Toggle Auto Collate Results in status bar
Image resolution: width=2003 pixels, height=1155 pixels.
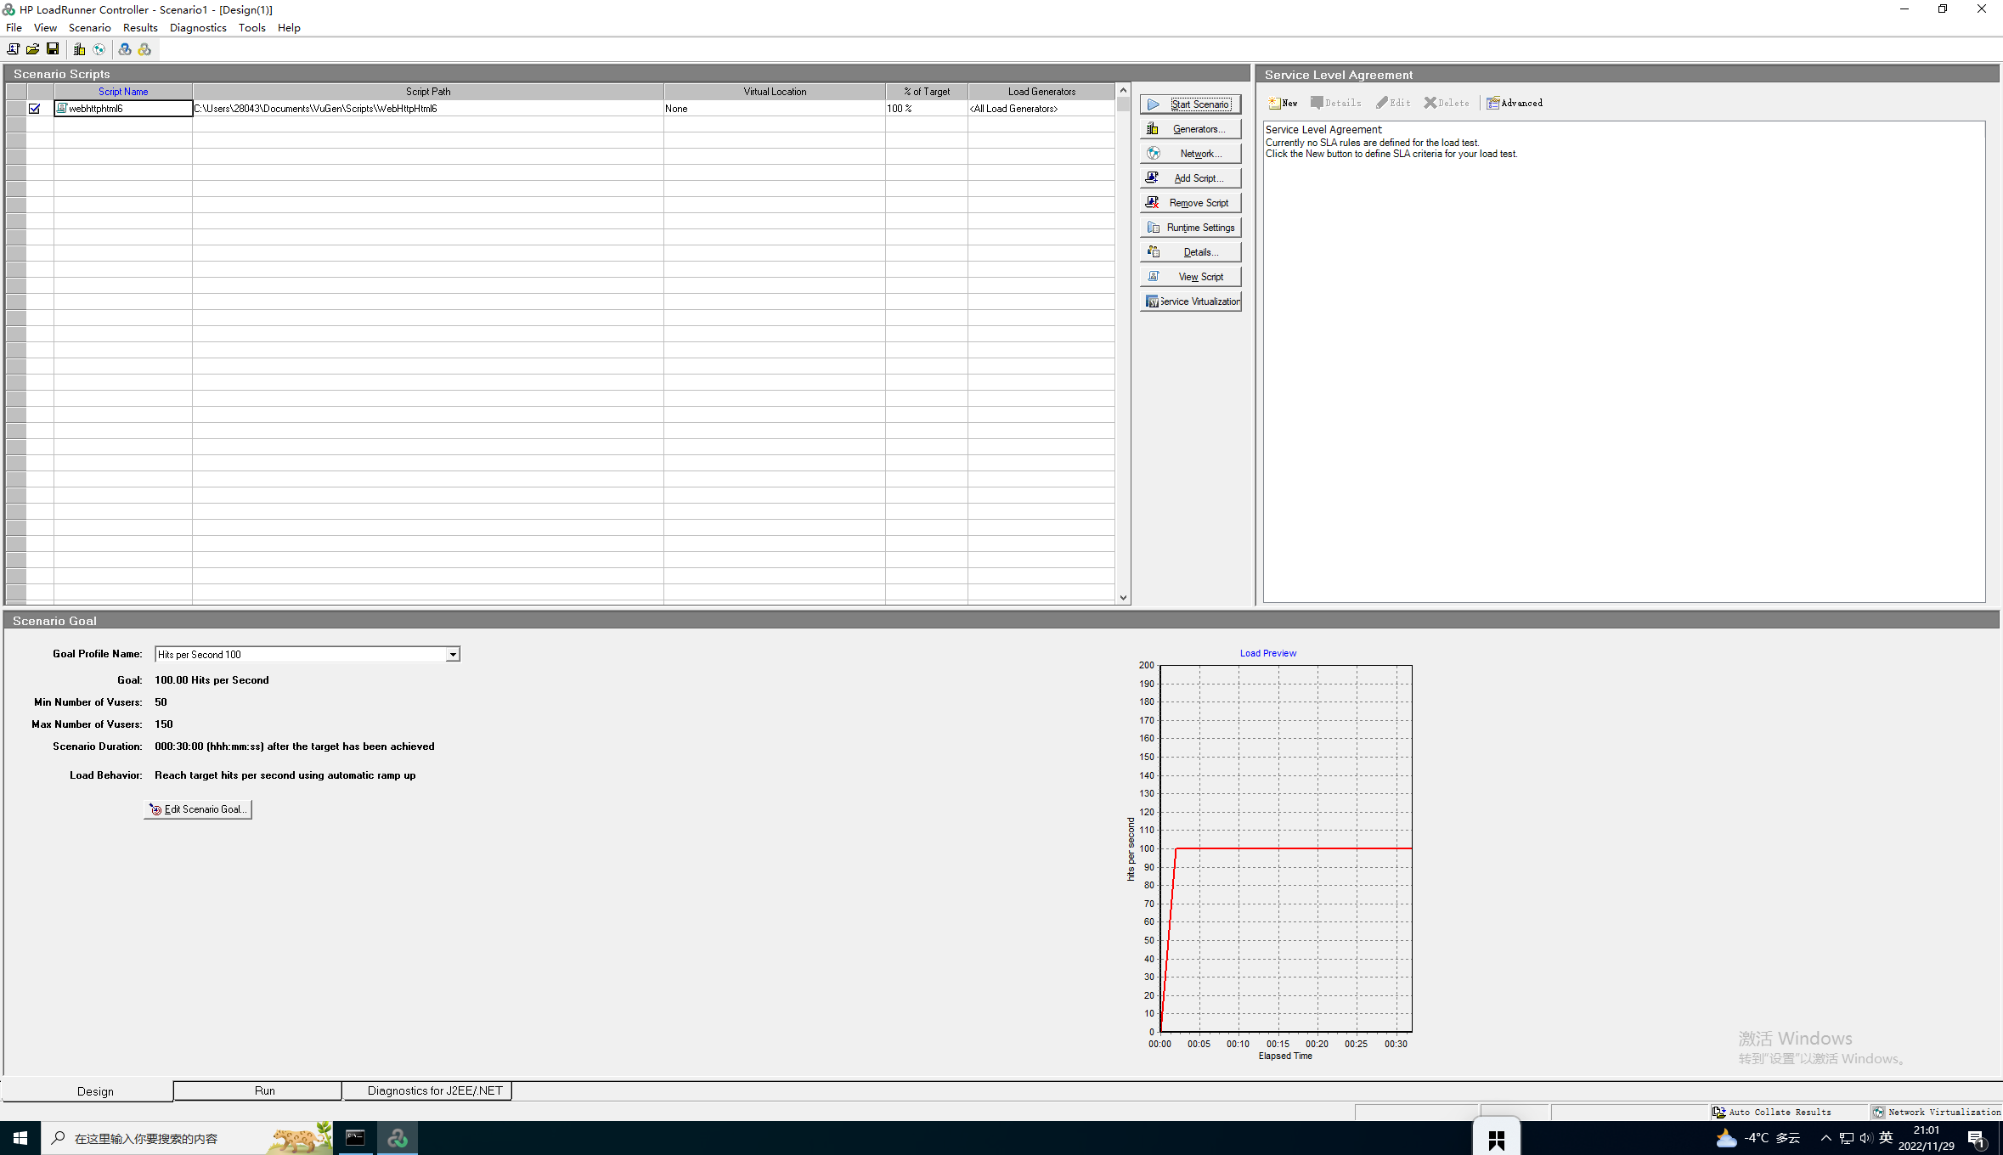[1772, 1112]
